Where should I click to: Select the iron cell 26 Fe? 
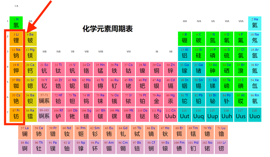[114, 69]
